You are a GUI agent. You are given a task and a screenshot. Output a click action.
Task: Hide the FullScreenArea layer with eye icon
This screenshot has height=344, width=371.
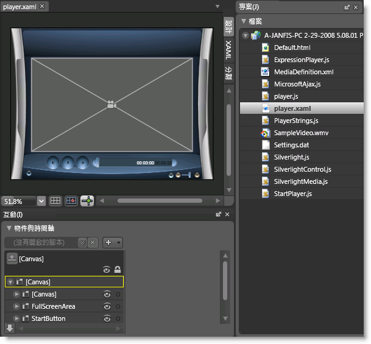pos(107,306)
